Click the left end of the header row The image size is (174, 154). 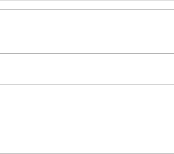pyautogui.click(x=4, y=5)
